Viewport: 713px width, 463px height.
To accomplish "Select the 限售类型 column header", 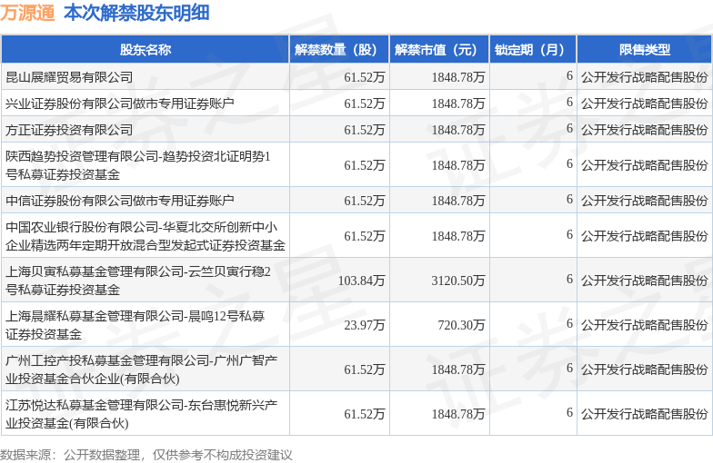I will coord(645,49).
